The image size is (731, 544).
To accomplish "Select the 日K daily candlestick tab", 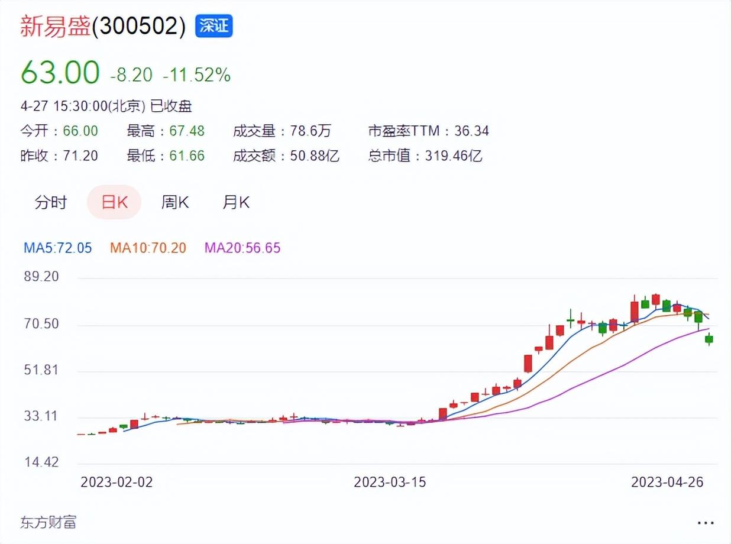I will click(x=114, y=202).
